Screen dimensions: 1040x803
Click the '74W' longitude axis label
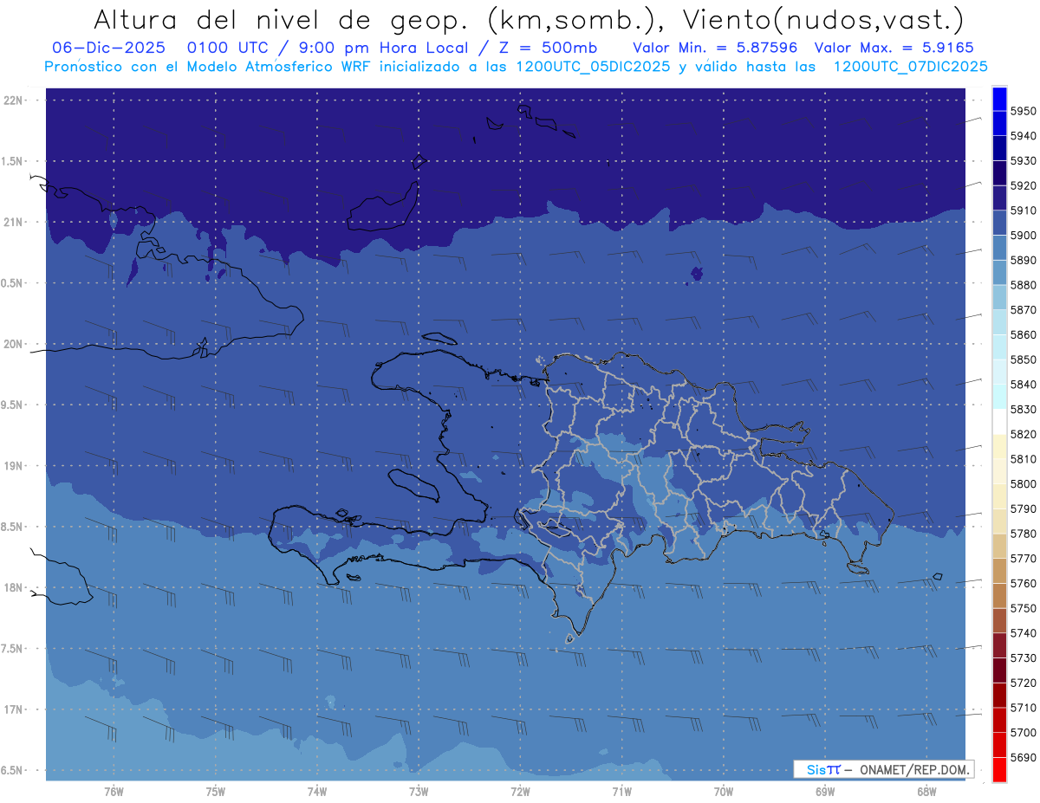point(317,791)
